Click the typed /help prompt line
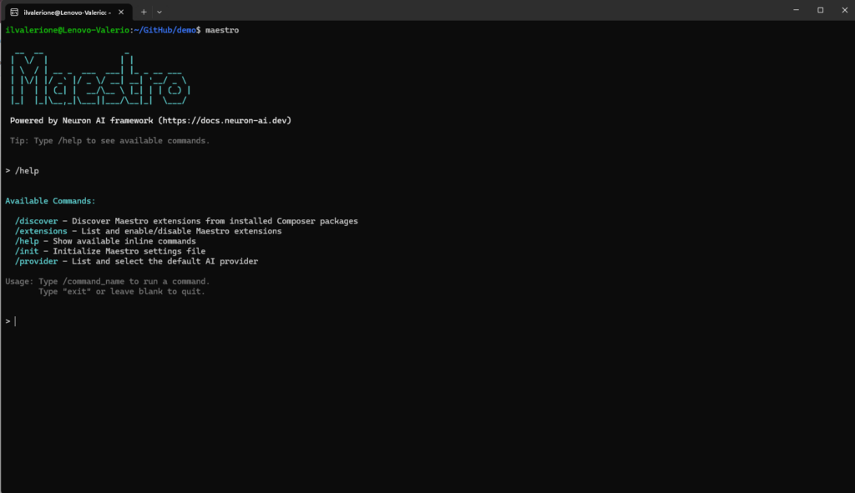 [x=23, y=170]
